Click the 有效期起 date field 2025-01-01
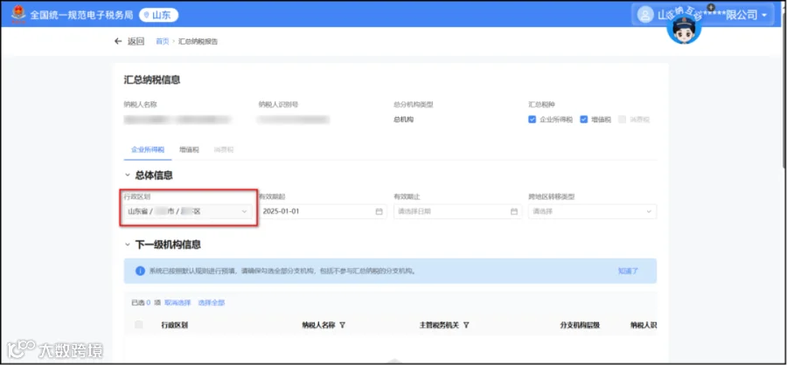Screen dimensions: 787x365 [322, 211]
